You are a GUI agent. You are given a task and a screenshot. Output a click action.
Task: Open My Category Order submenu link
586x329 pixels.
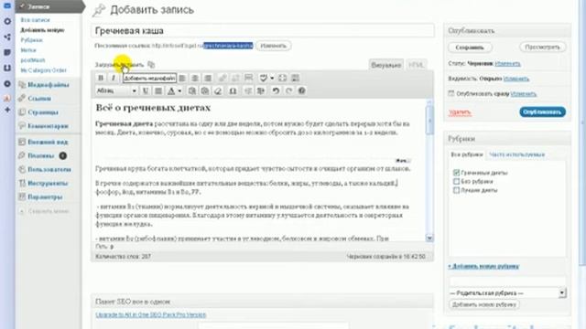click(43, 70)
